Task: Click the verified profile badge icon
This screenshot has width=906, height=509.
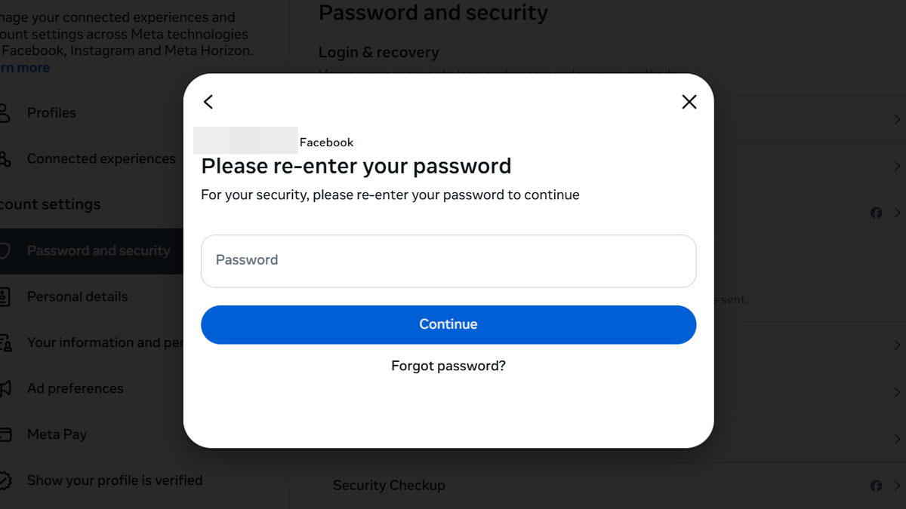Action: (6, 480)
